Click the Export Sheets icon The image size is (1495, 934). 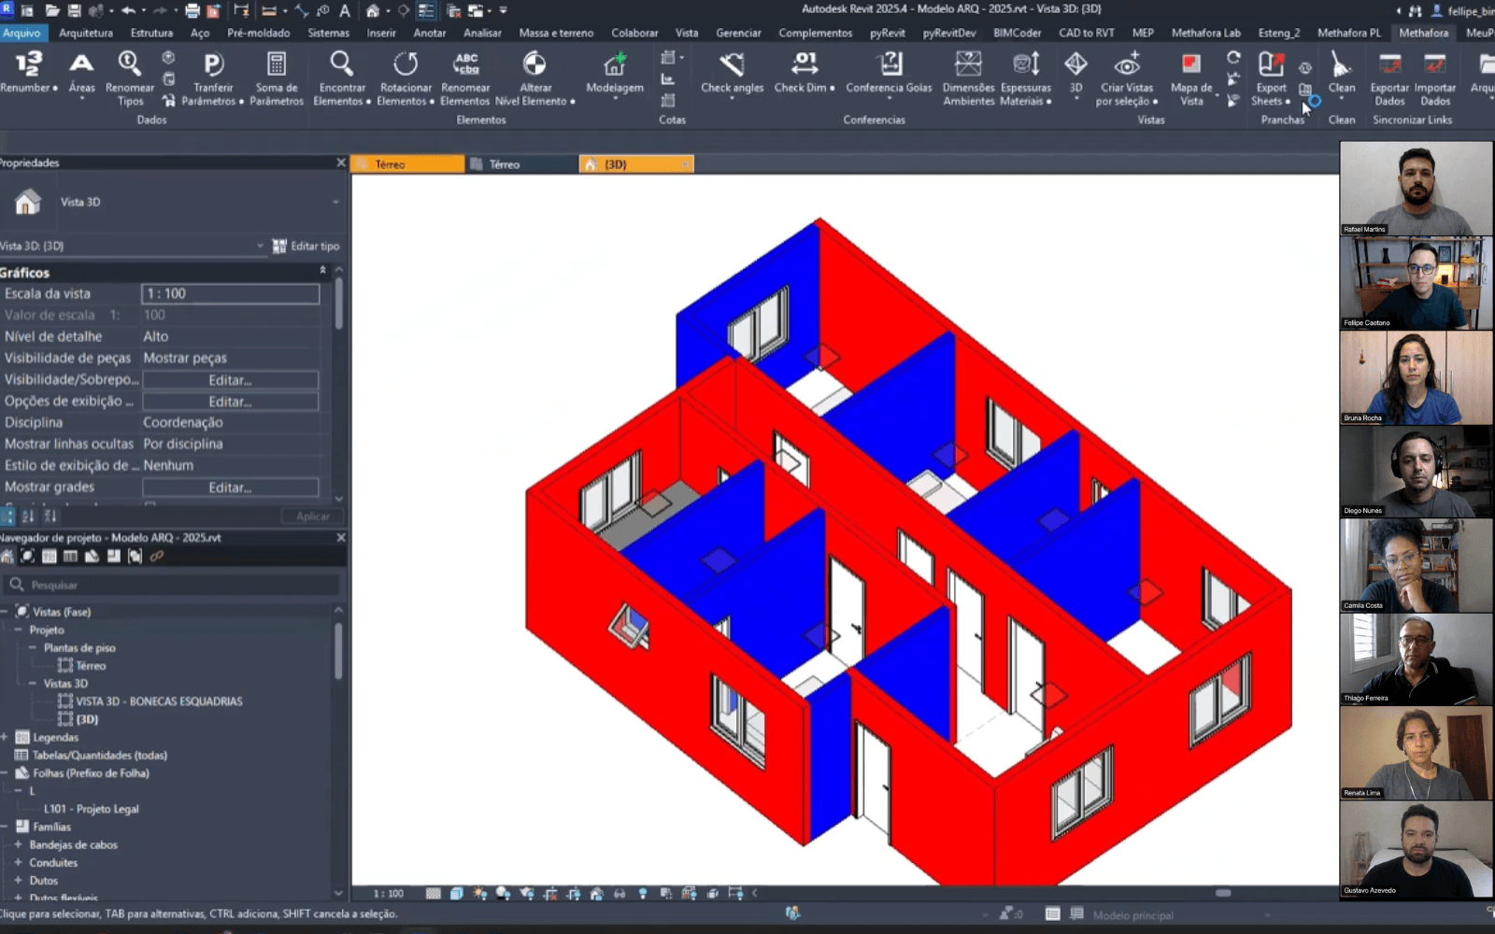click(x=1271, y=64)
